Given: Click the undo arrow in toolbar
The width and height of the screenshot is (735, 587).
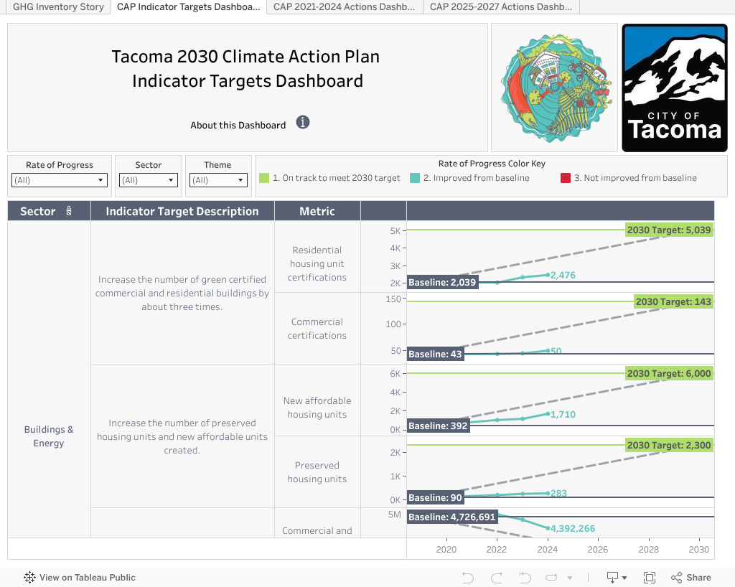Looking at the screenshot, I should [x=468, y=578].
